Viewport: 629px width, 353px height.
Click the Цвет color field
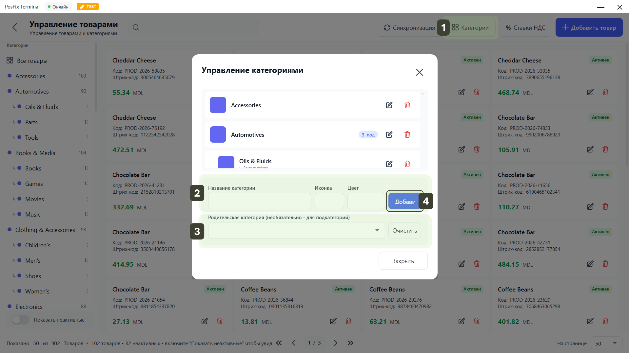click(x=366, y=201)
